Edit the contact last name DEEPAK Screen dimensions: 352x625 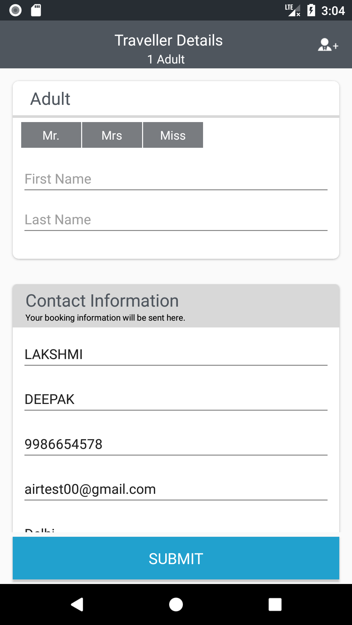click(x=176, y=399)
